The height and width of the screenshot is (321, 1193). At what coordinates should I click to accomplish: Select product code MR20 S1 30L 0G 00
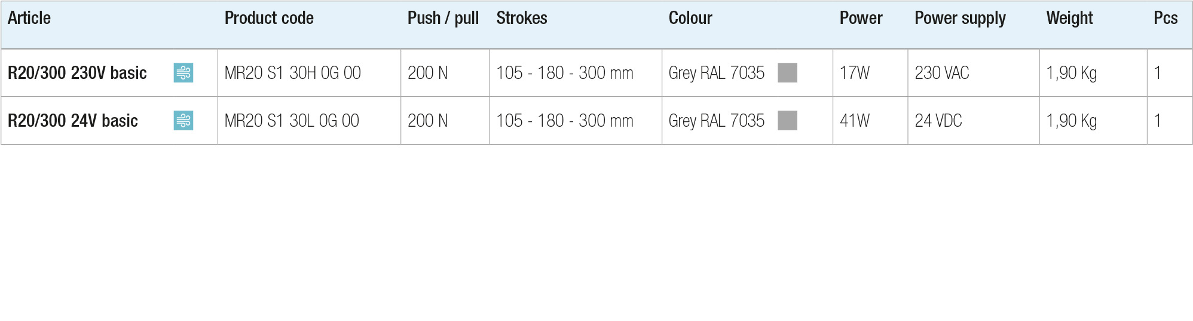point(292,121)
